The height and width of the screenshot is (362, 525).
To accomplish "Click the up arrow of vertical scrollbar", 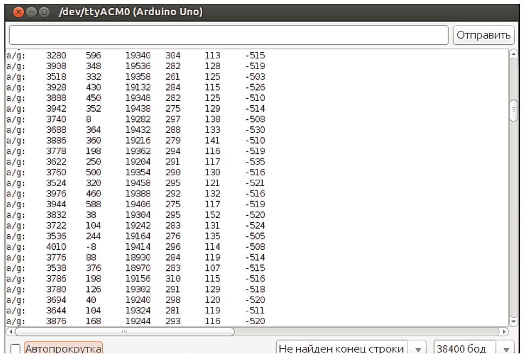I will click(x=513, y=53).
